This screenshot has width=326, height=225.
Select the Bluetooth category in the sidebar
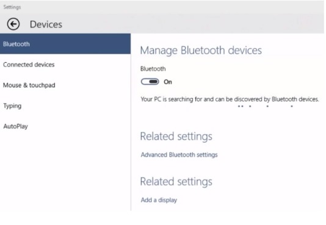[x=65, y=44]
